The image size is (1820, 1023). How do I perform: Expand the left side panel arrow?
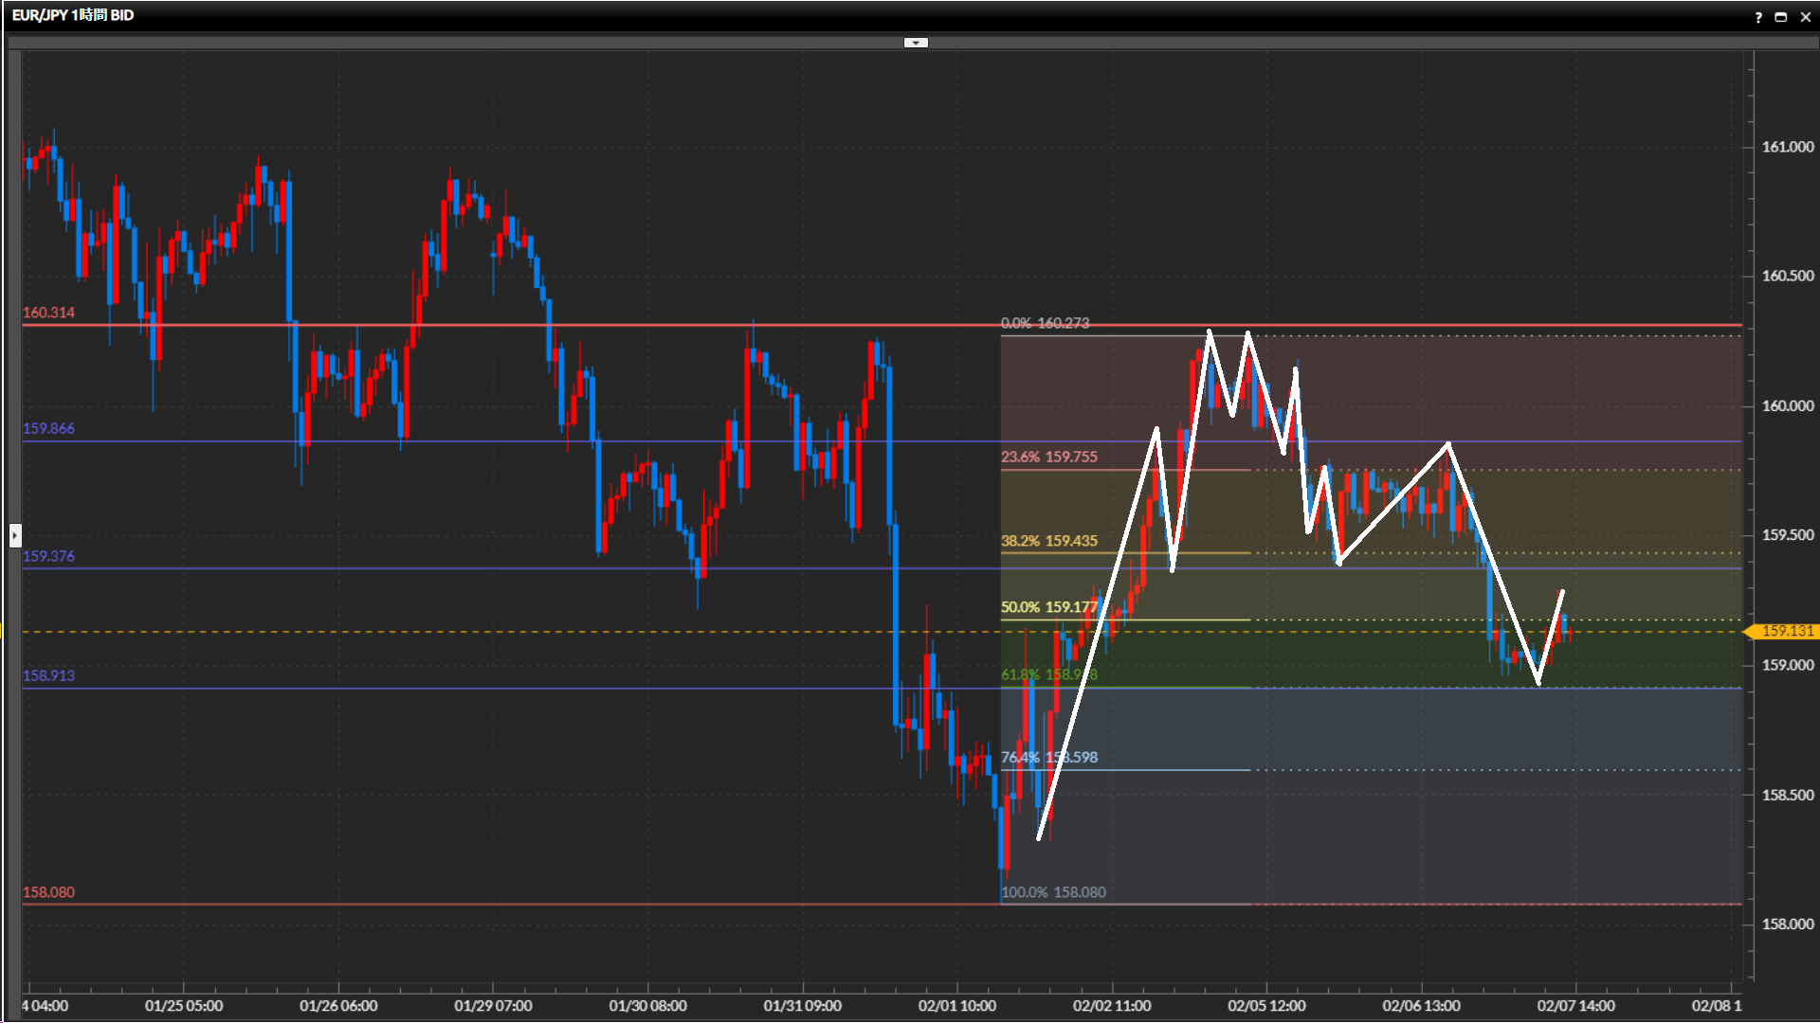(x=14, y=535)
